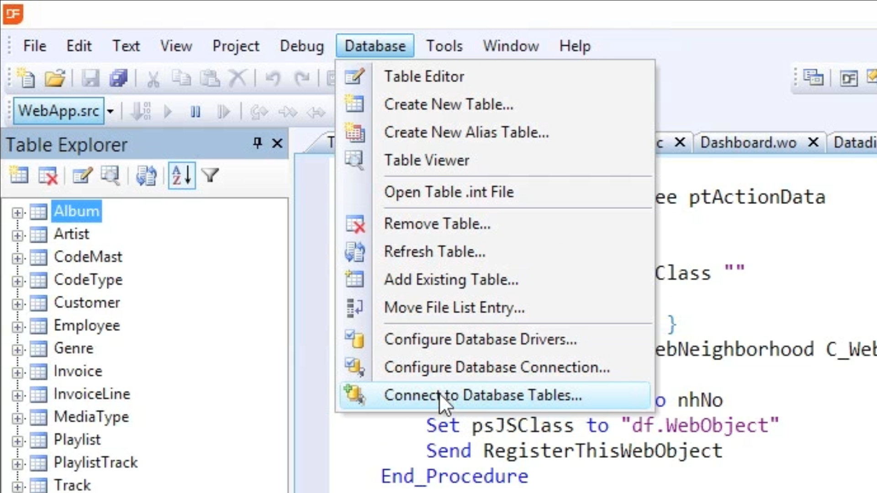Image resolution: width=877 pixels, height=493 pixels.
Task: Click the New File toolbar icon
Action: point(26,78)
